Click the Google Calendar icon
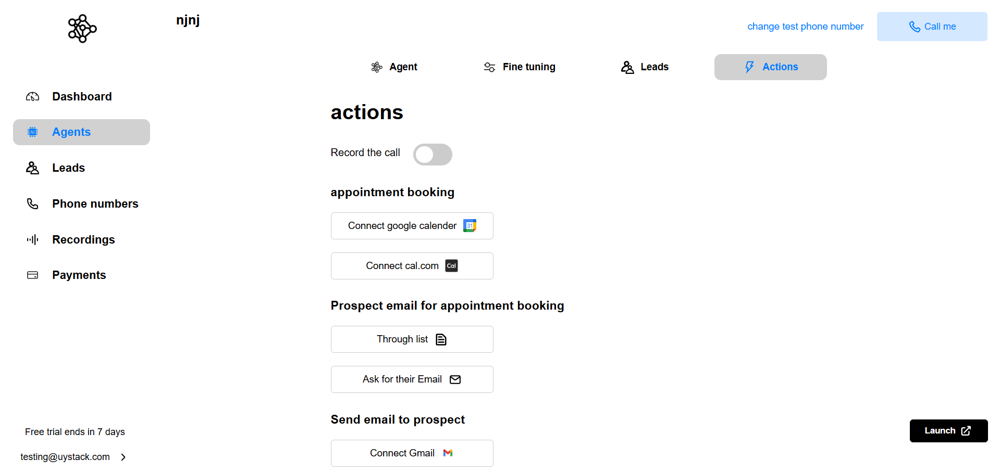 (470, 226)
